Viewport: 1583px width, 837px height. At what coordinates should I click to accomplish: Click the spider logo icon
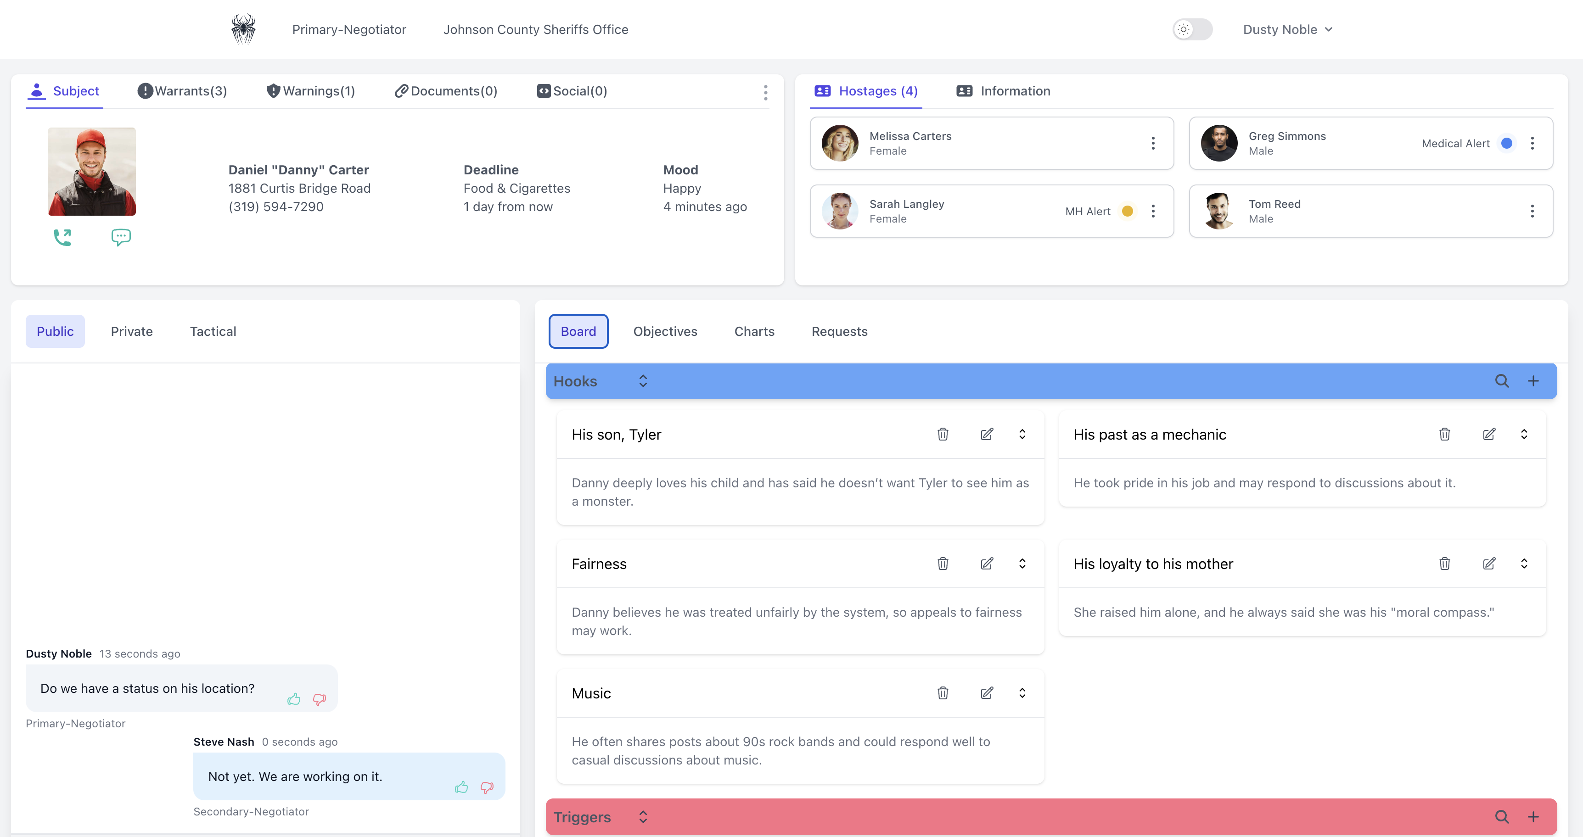point(243,29)
